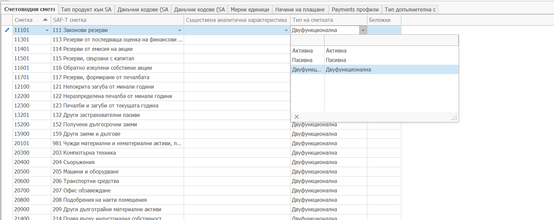Select account cell 11601

[32, 68]
